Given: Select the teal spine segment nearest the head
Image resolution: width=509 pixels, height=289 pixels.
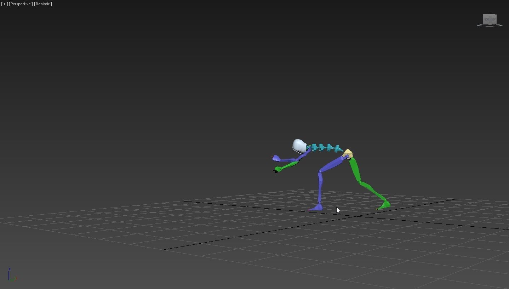Looking at the screenshot, I should [314, 147].
